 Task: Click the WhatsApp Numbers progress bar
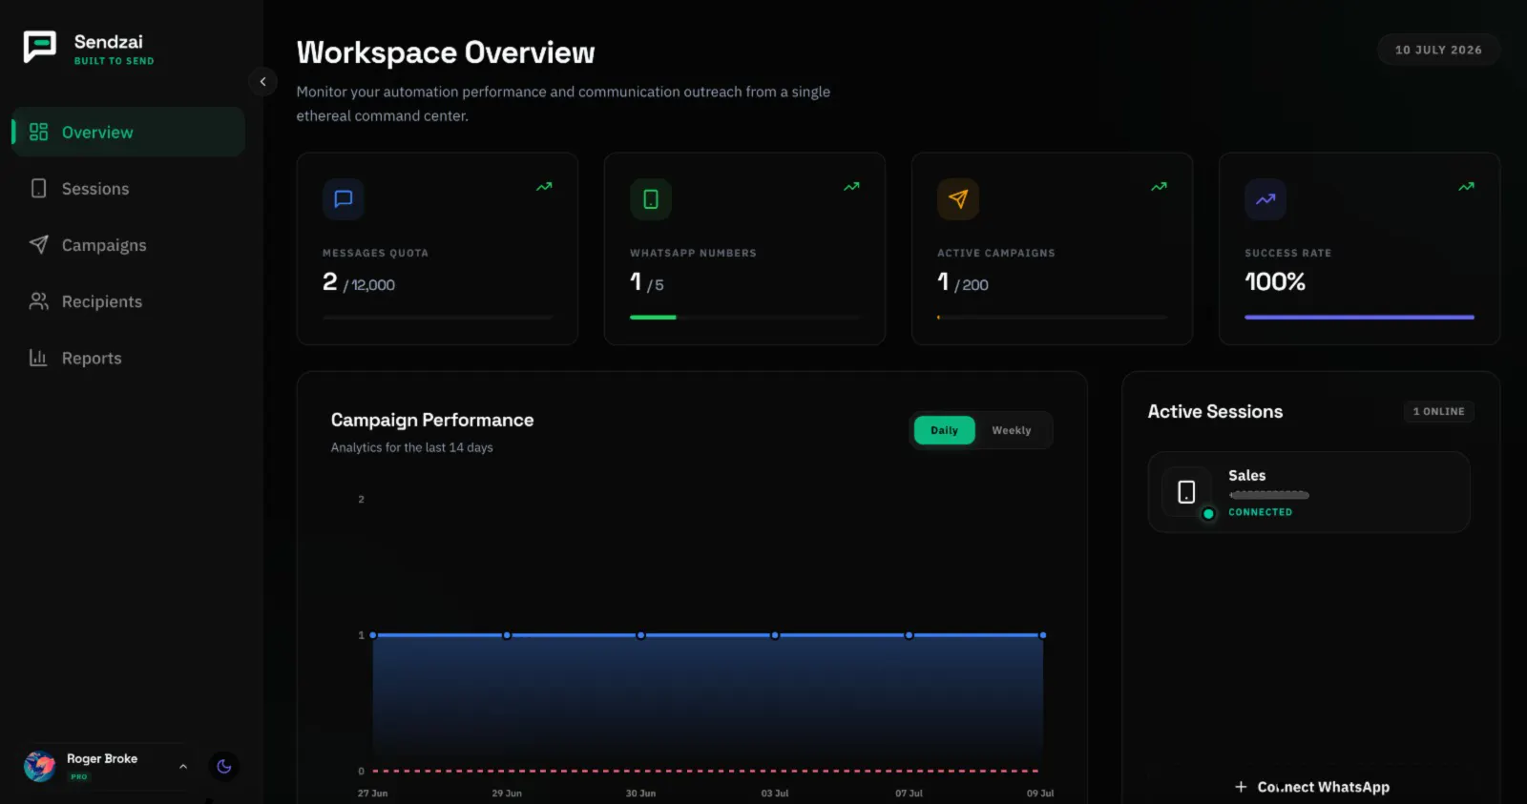744,317
